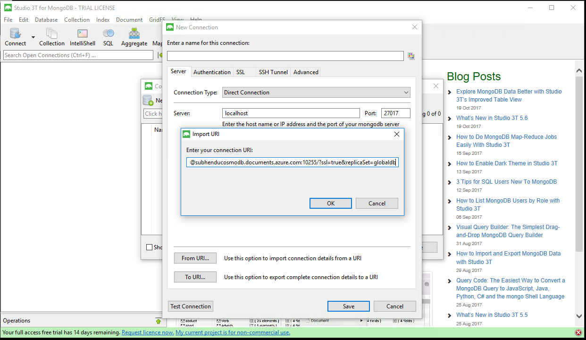Open Query Code blog post link
This screenshot has width=586, height=340.
[511, 288]
